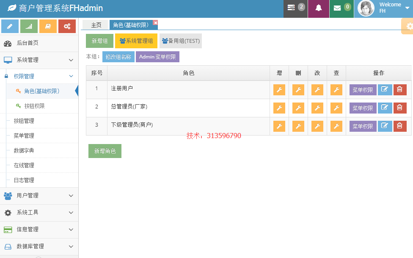Click the red gears shortcut icon
Image resolution: width=413 pixels, height=258 pixels.
click(x=67, y=26)
